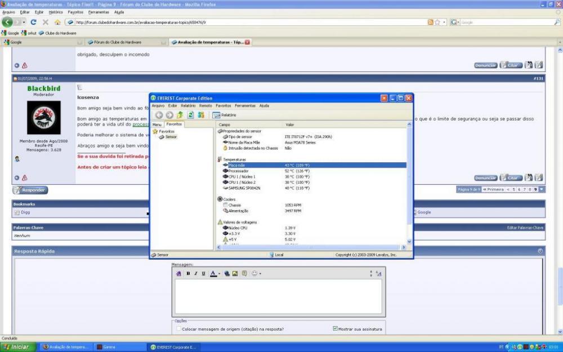Go to Firefox home page icon
The width and height of the screenshot is (563, 352).
(57, 23)
